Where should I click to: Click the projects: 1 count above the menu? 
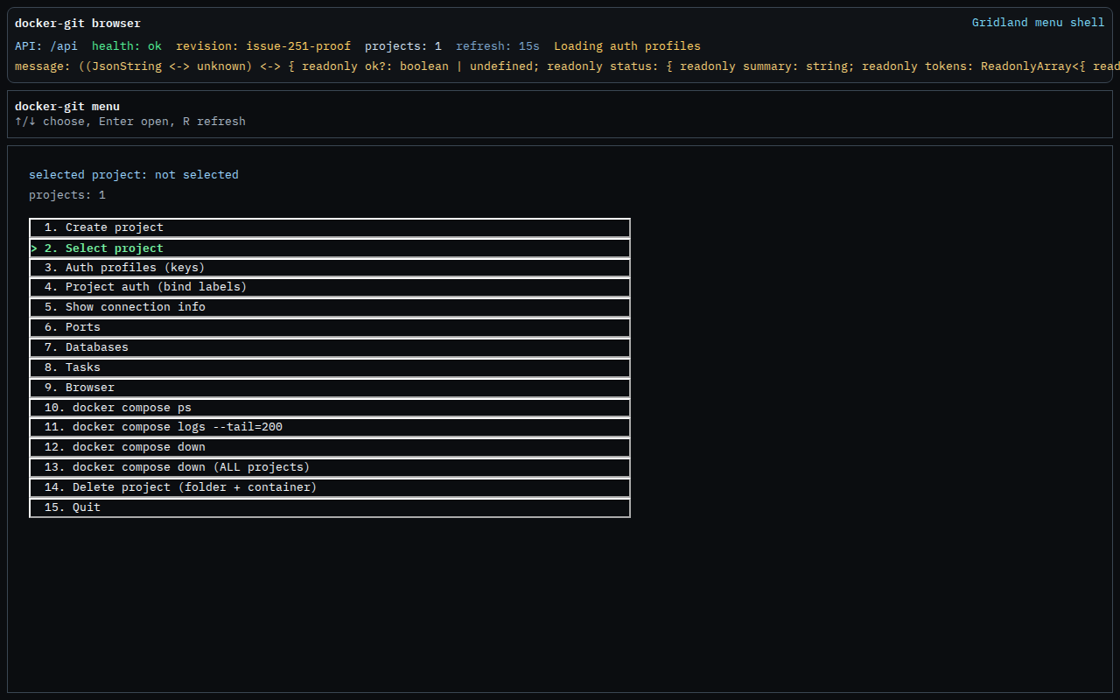[67, 195]
